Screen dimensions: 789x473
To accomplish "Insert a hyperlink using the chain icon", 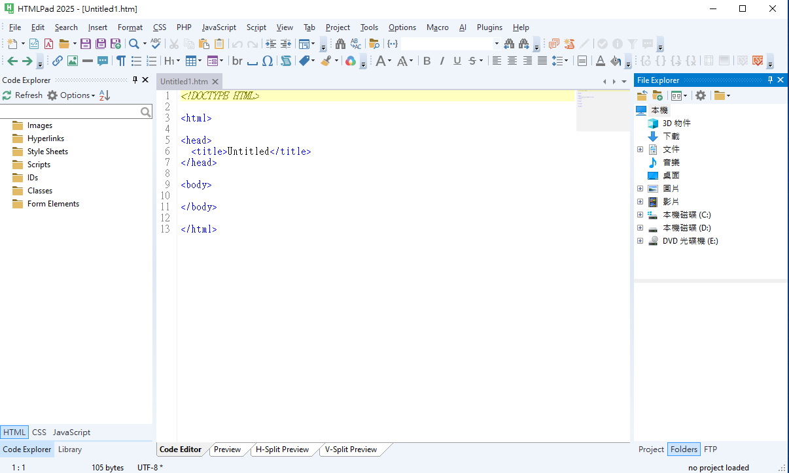I will [x=58, y=61].
